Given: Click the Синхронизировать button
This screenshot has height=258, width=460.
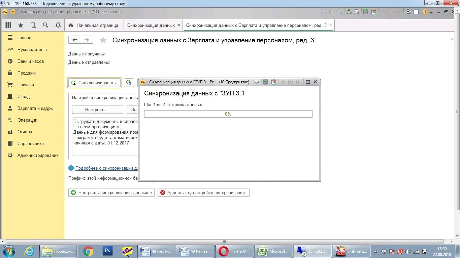Looking at the screenshot, I should click(x=94, y=83).
